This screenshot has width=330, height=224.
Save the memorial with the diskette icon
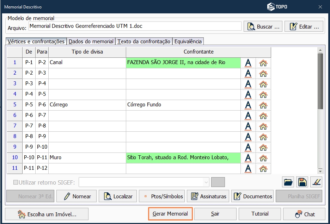coord(301,182)
